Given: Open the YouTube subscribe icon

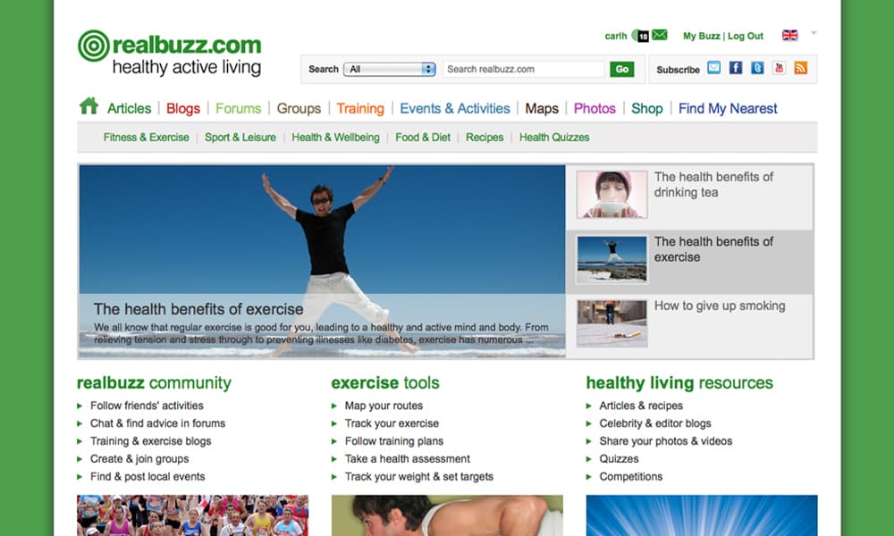Looking at the screenshot, I should click(779, 68).
